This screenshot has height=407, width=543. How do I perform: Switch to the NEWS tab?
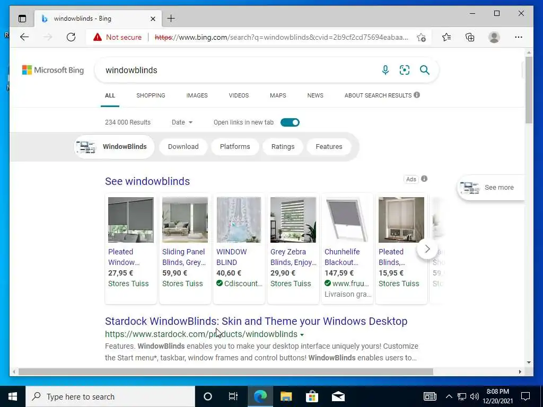pyautogui.click(x=315, y=95)
